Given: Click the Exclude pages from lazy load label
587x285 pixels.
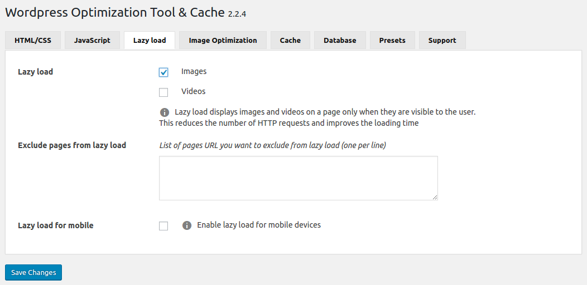Looking at the screenshot, I should [72, 145].
